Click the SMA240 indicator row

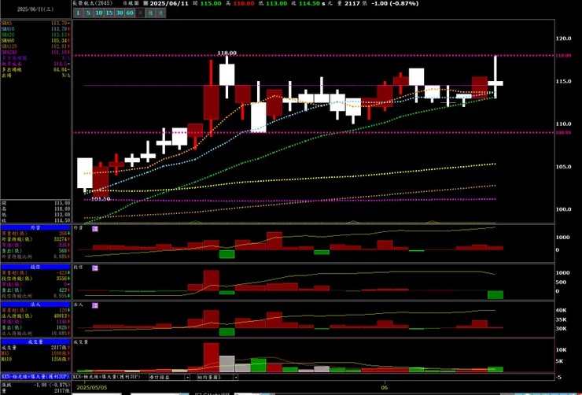(x=35, y=53)
